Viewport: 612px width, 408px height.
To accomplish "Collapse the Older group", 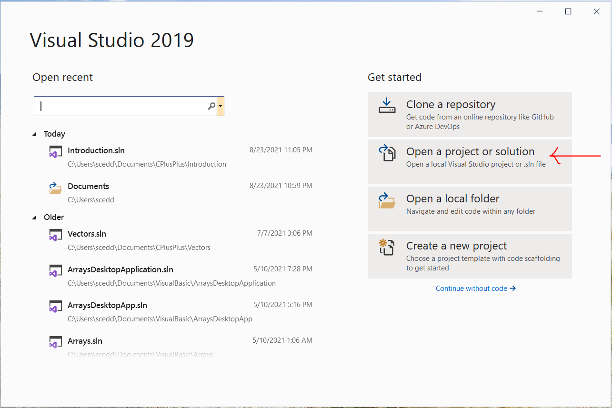I will tap(34, 218).
